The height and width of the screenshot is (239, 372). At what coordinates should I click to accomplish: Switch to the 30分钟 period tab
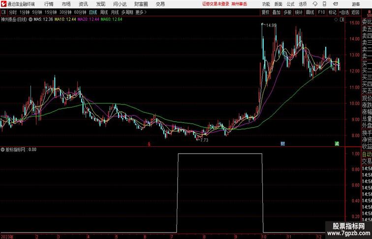pos(65,12)
